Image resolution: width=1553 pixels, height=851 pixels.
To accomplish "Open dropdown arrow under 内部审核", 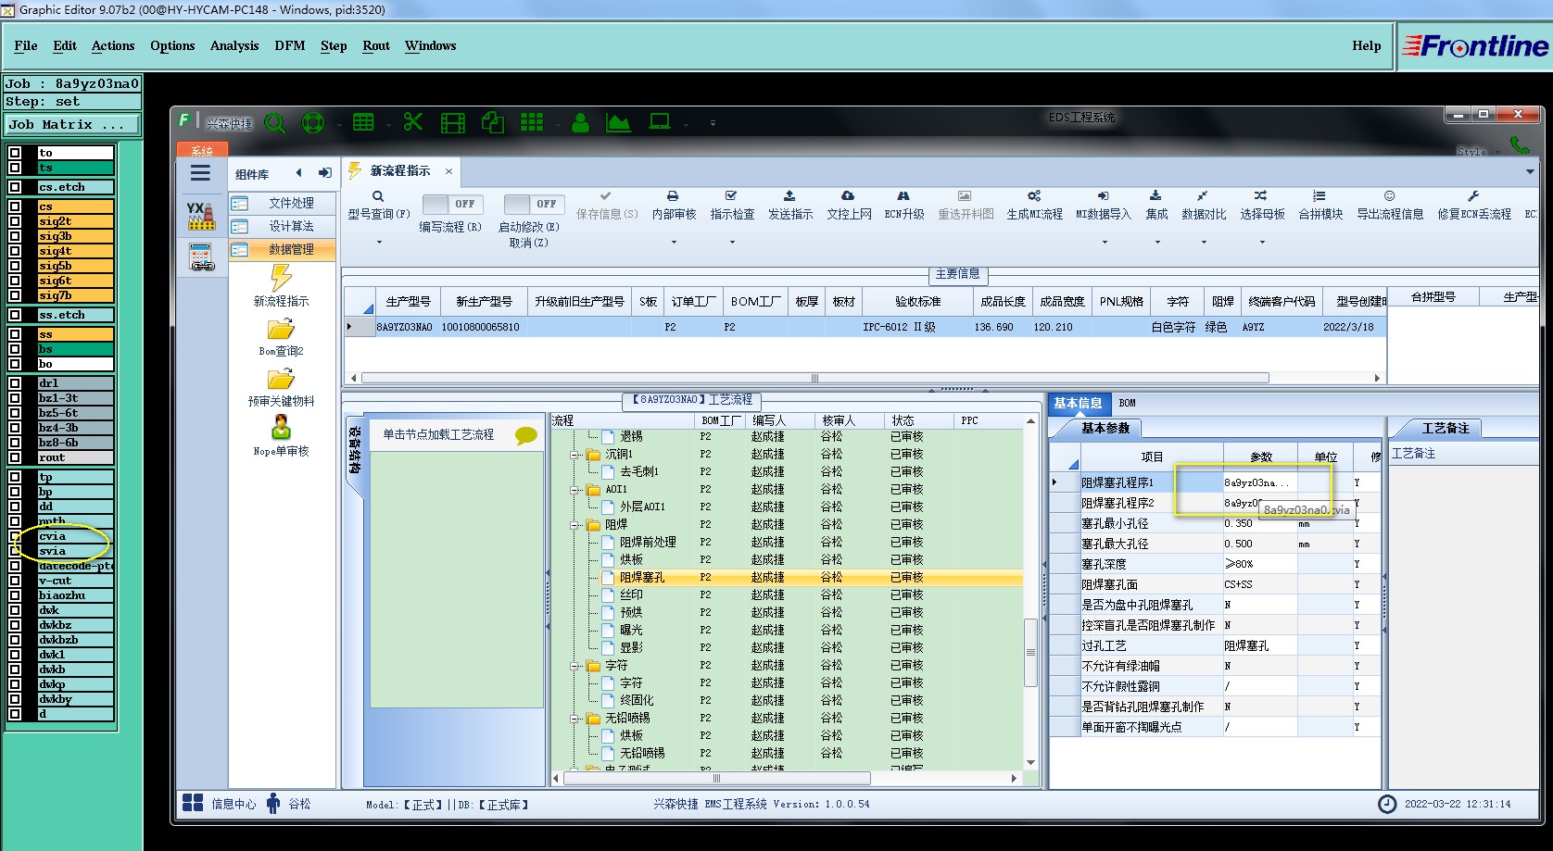I will [x=674, y=243].
